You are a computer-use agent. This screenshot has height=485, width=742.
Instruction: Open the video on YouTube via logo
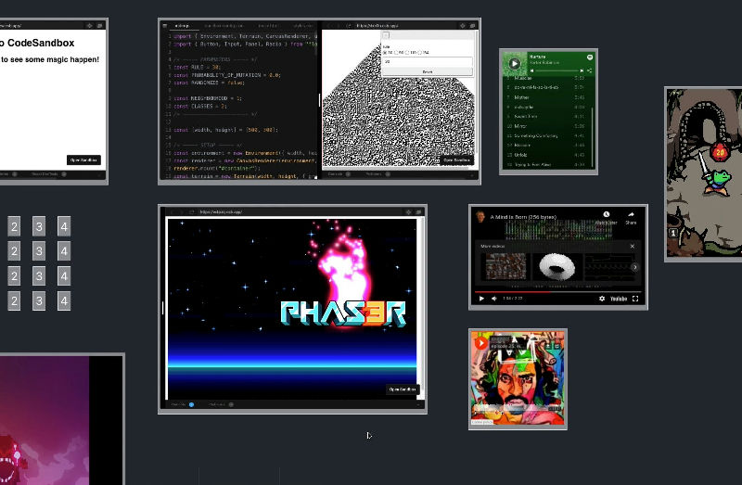tap(619, 299)
